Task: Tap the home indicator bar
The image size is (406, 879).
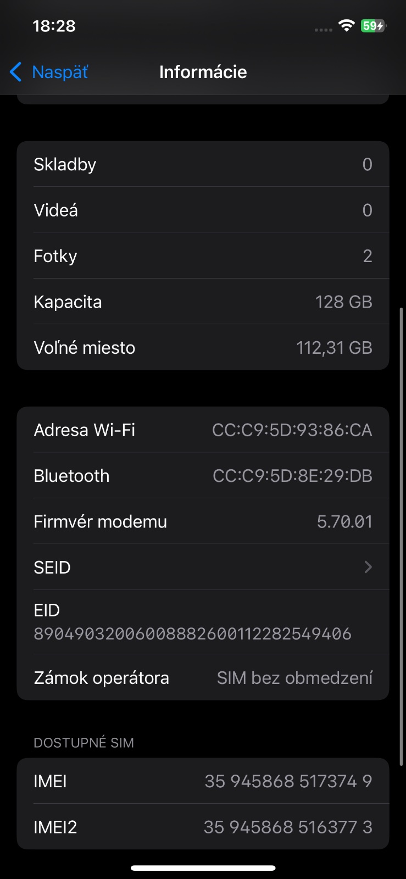Action: [203, 868]
